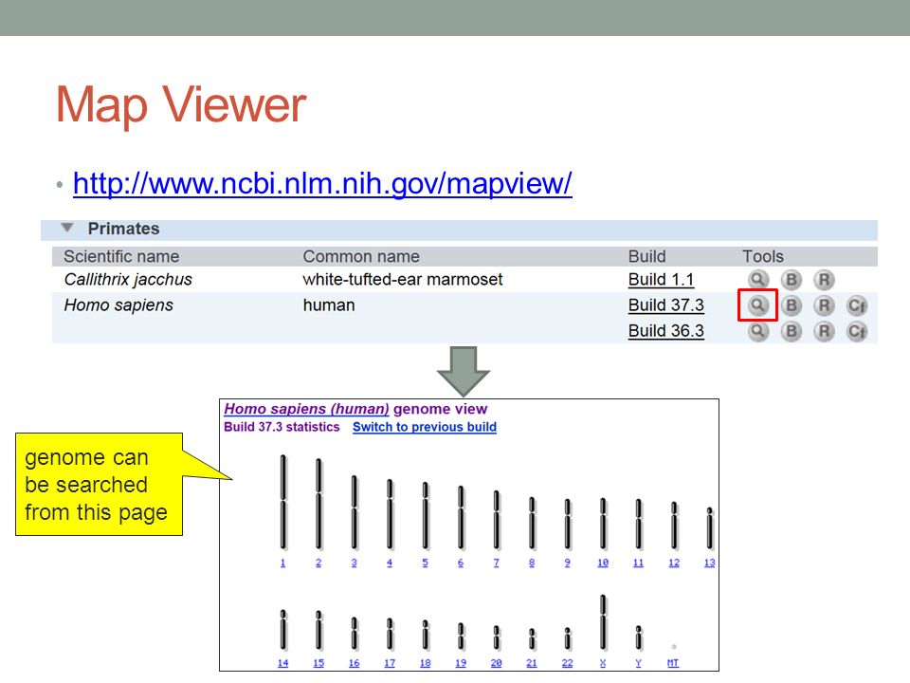Open chromosome 19 number link
The height and width of the screenshot is (683, 910).
[x=461, y=663]
